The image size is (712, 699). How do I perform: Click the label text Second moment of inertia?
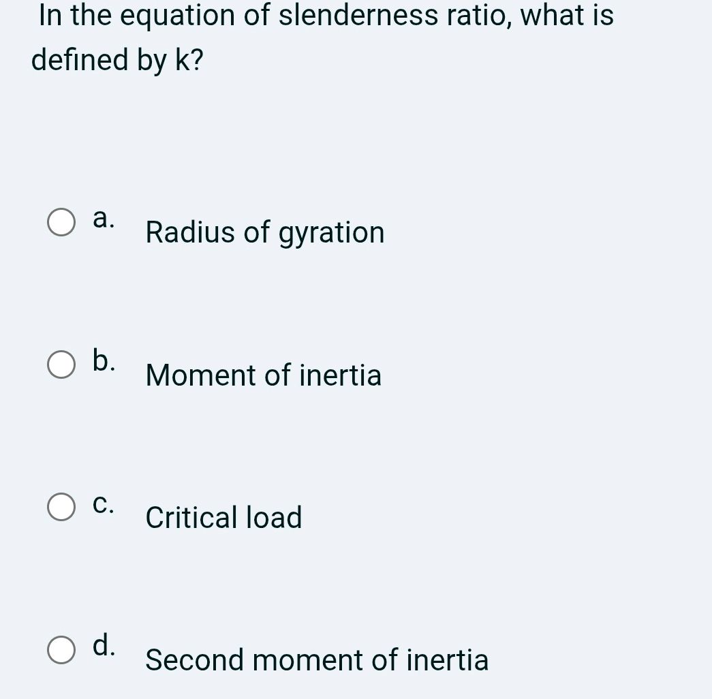pos(316,660)
